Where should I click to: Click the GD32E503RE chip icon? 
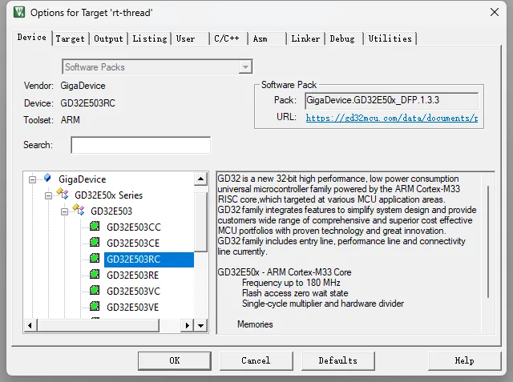pyautogui.click(x=95, y=274)
